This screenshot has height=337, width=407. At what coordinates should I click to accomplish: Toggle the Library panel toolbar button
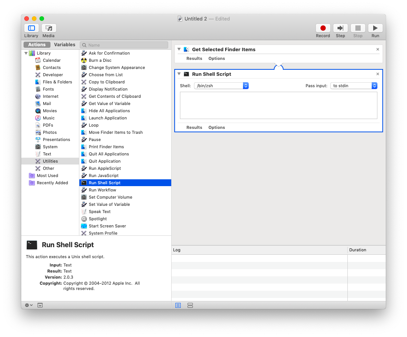coord(32,28)
